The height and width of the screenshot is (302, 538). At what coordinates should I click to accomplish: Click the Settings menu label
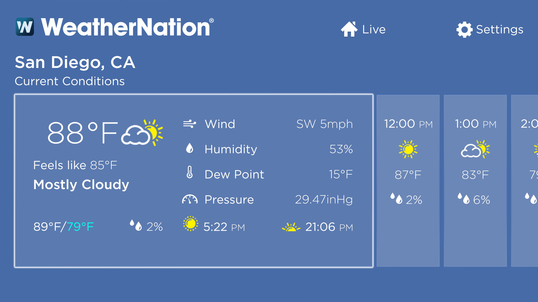tap(499, 29)
